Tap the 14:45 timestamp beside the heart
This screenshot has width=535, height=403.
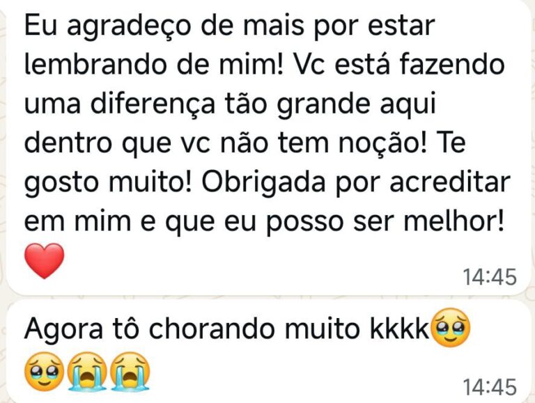click(x=489, y=277)
